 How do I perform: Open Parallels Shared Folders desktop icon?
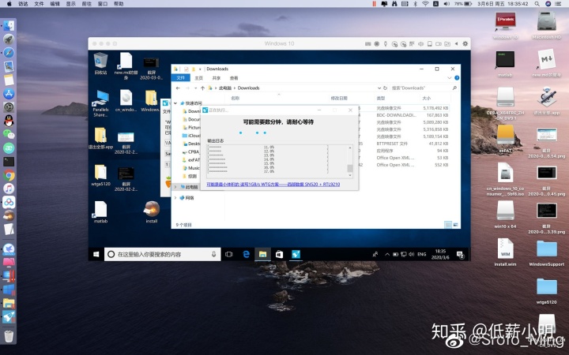(100, 103)
